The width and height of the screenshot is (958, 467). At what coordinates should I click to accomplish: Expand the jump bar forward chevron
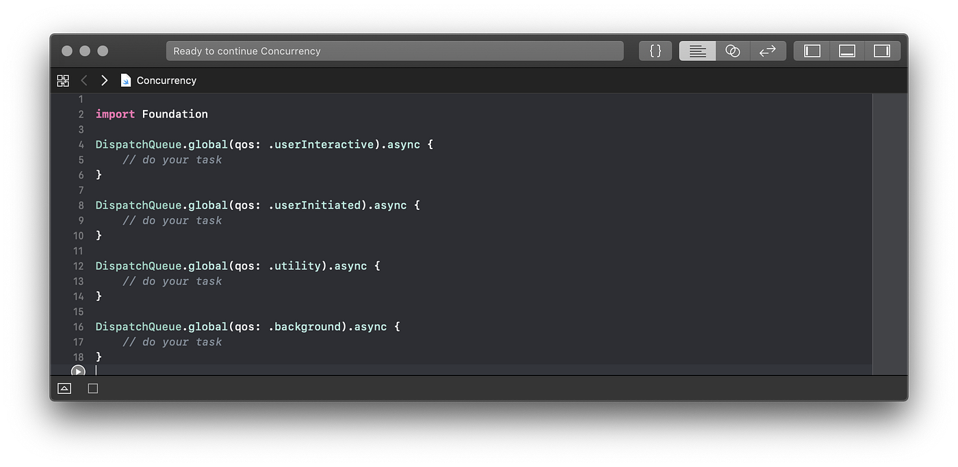pyautogui.click(x=104, y=80)
